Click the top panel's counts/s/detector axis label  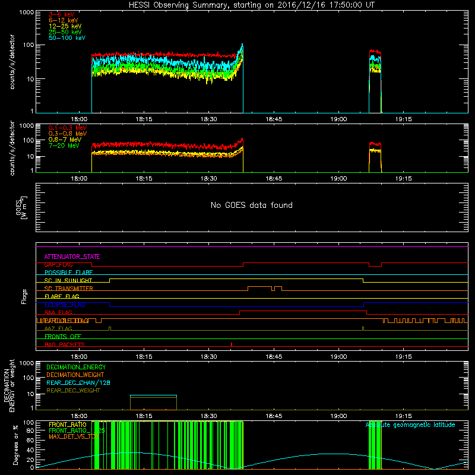click(12, 62)
